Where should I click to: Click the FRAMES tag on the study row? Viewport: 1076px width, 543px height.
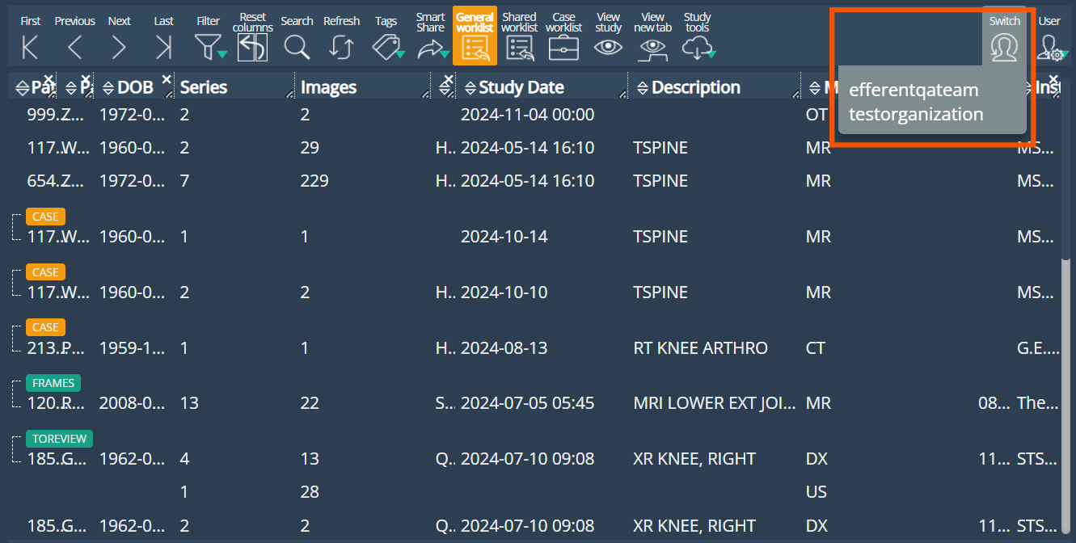[x=53, y=383]
